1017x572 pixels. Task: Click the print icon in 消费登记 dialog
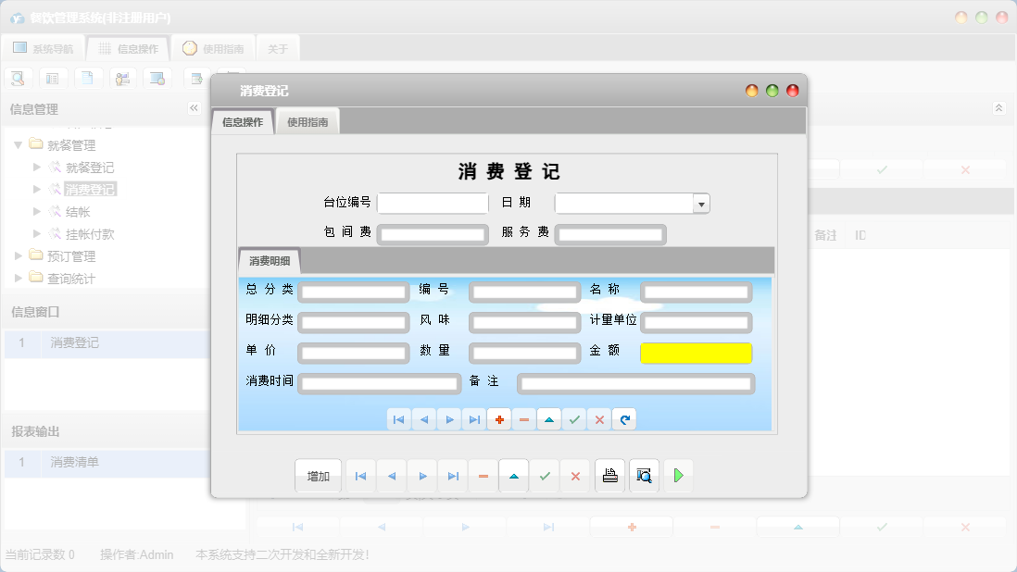(x=609, y=475)
